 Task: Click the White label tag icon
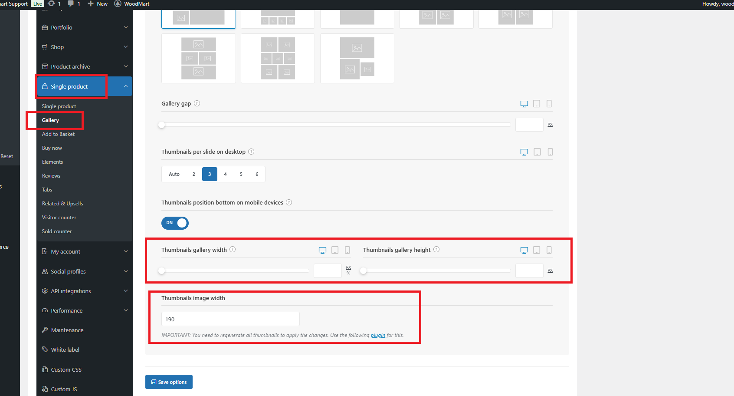click(45, 350)
